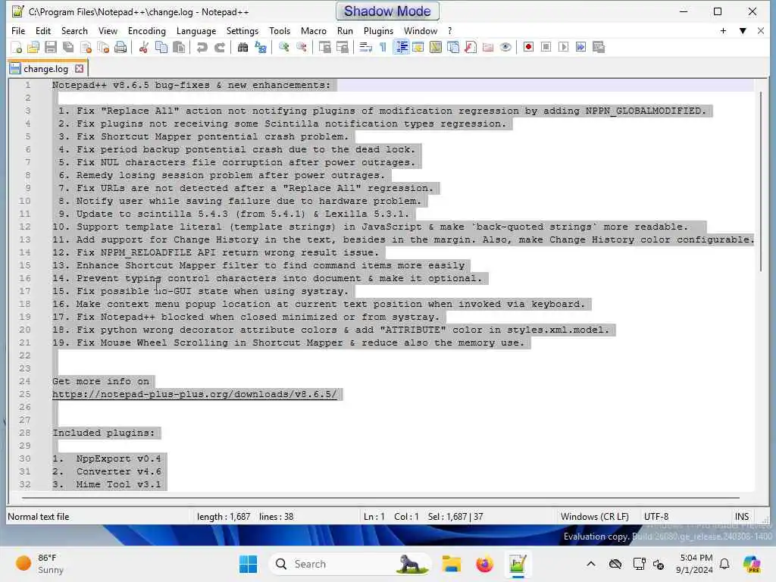Open the tab list dropdown triangle
The image size is (776, 582).
pos(743,30)
